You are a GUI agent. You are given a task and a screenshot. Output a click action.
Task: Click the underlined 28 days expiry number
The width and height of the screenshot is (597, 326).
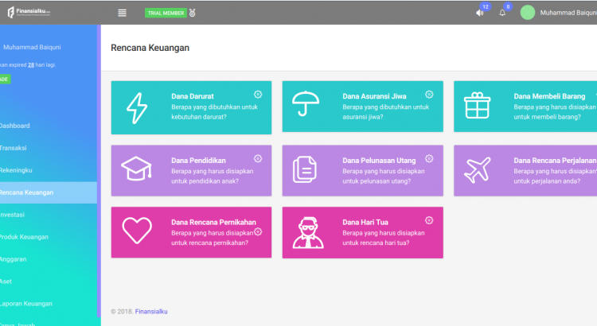(31, 65)
